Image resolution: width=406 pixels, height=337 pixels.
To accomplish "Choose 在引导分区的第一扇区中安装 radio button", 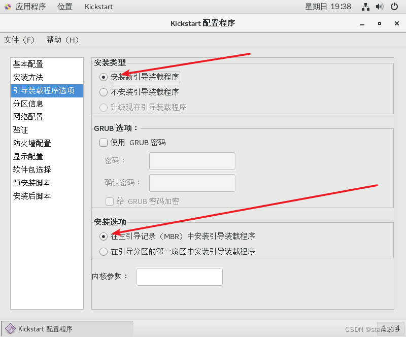I will [104, 252].
